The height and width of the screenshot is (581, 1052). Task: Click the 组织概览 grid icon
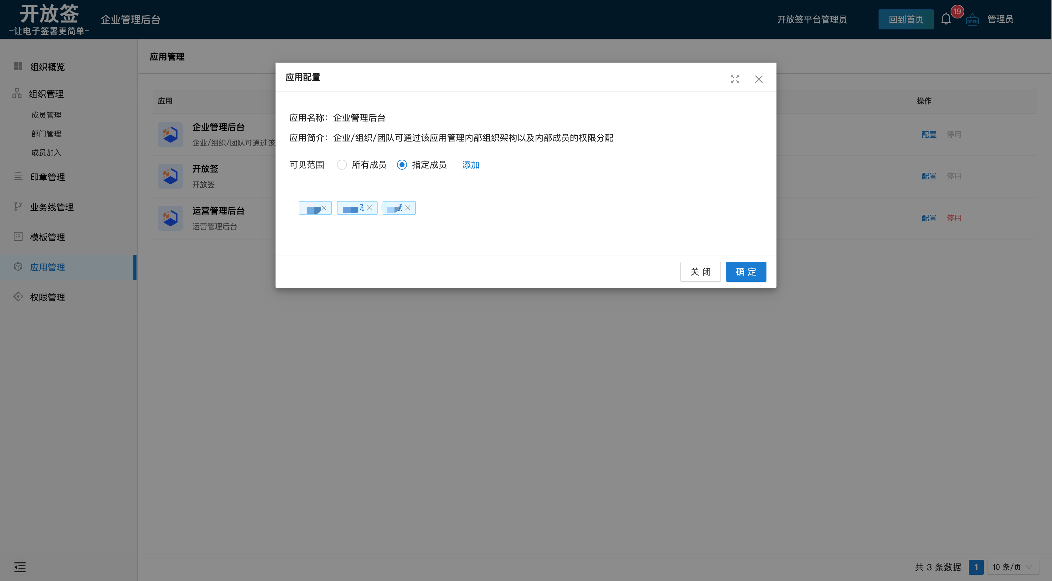coord(18,66)
